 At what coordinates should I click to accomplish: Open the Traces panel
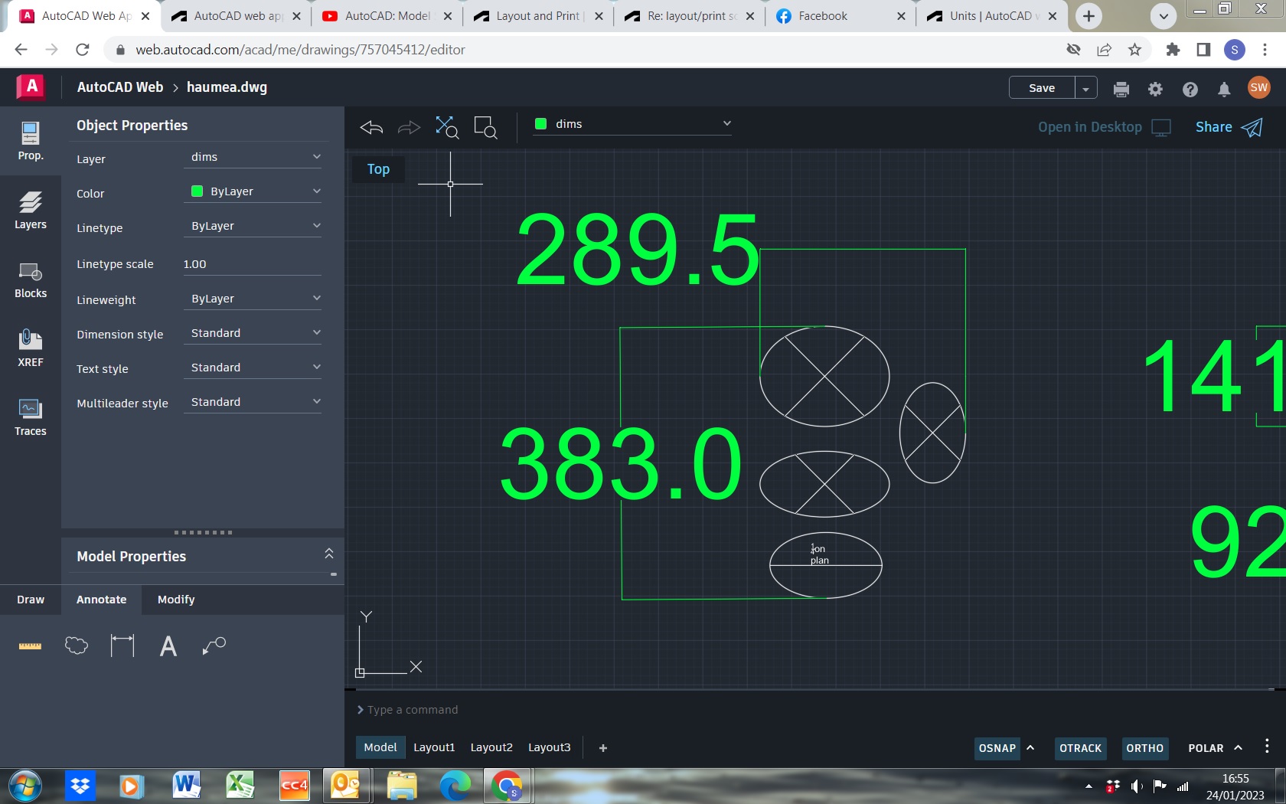31,417
